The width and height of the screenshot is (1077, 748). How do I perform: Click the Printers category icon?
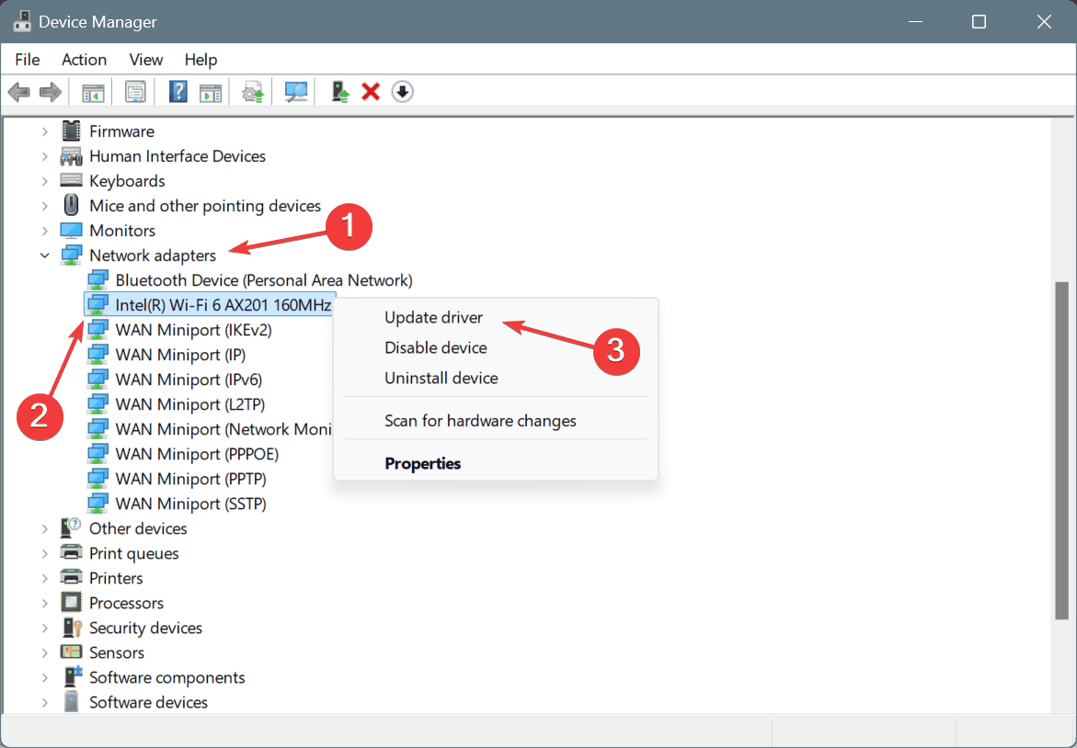tap(71, 577)
